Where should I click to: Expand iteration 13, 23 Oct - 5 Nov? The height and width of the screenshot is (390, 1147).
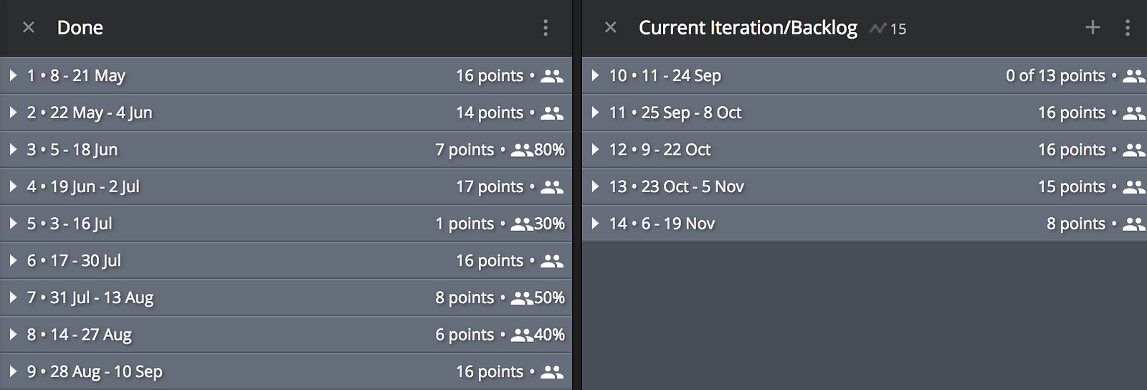[x=595, y=186]
